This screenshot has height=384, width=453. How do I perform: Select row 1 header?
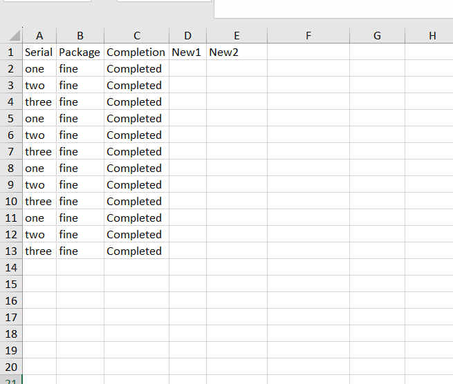10,52
